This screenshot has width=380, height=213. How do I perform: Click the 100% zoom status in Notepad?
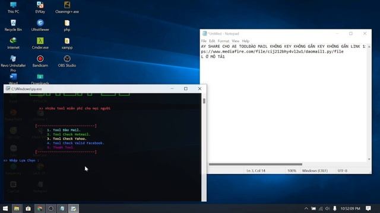point(292,170)
